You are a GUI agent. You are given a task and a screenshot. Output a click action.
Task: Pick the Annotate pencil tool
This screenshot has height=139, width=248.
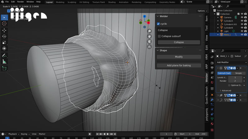[x=4, y=56]
